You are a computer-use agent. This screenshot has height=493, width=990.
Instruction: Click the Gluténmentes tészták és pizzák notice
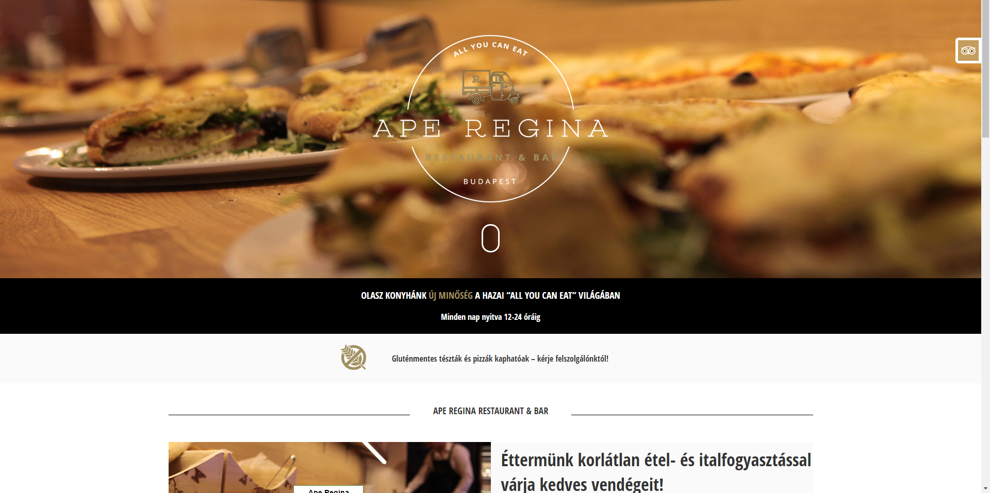[x=500, y=359]
